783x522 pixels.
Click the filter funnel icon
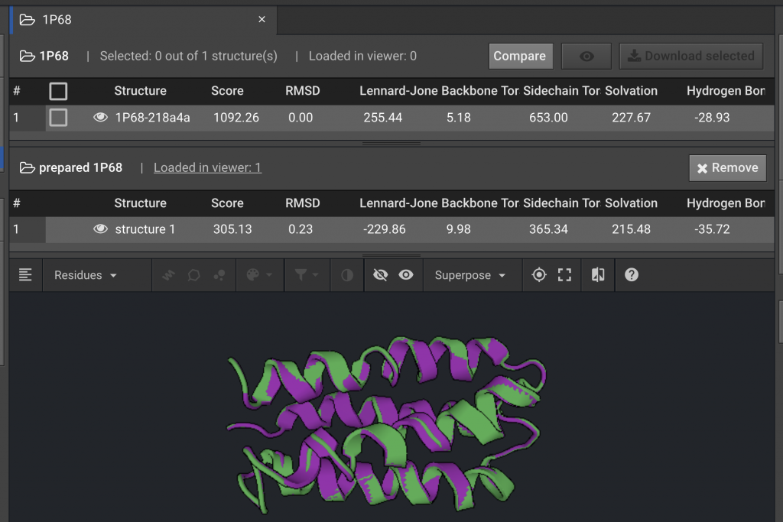tap(301, 275)
